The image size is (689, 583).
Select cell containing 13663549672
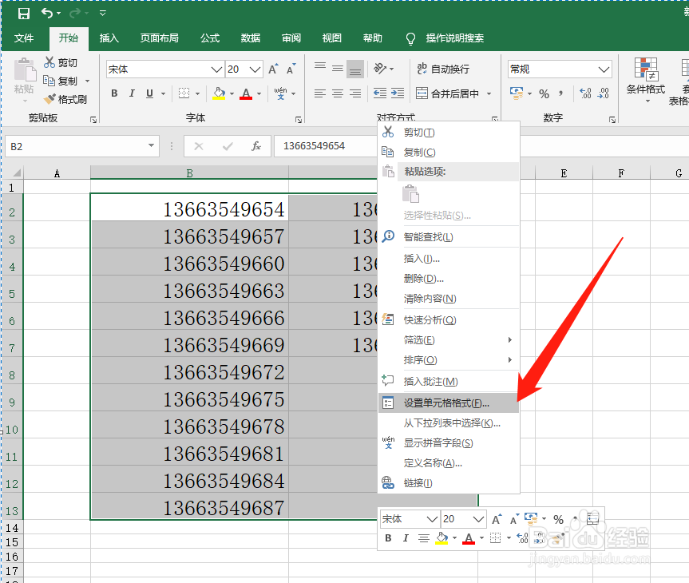[190, 372]
